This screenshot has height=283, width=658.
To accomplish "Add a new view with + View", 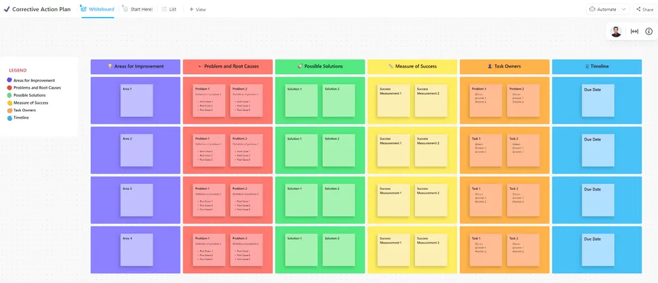I will pos(197,9).
